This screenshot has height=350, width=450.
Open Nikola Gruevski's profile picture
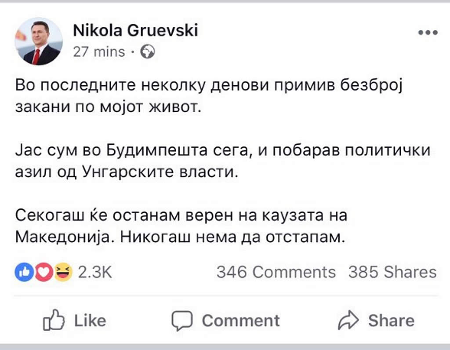tap(39, 41)
